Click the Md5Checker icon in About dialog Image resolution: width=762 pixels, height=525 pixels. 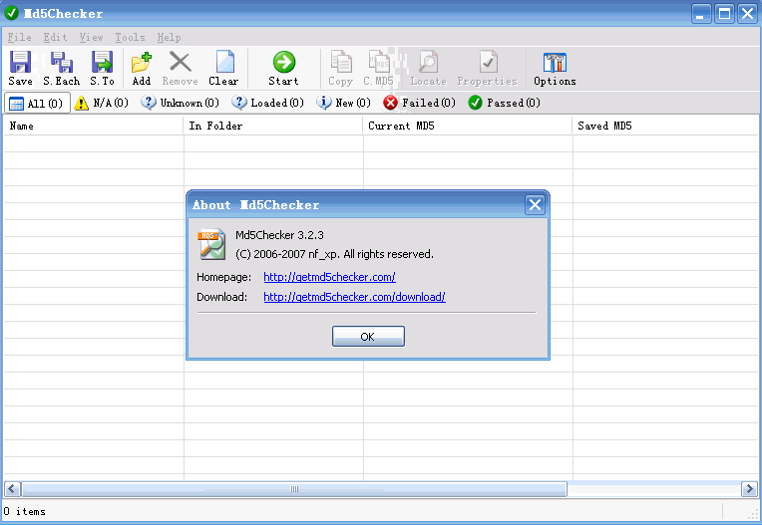click(x=211, y=244)
